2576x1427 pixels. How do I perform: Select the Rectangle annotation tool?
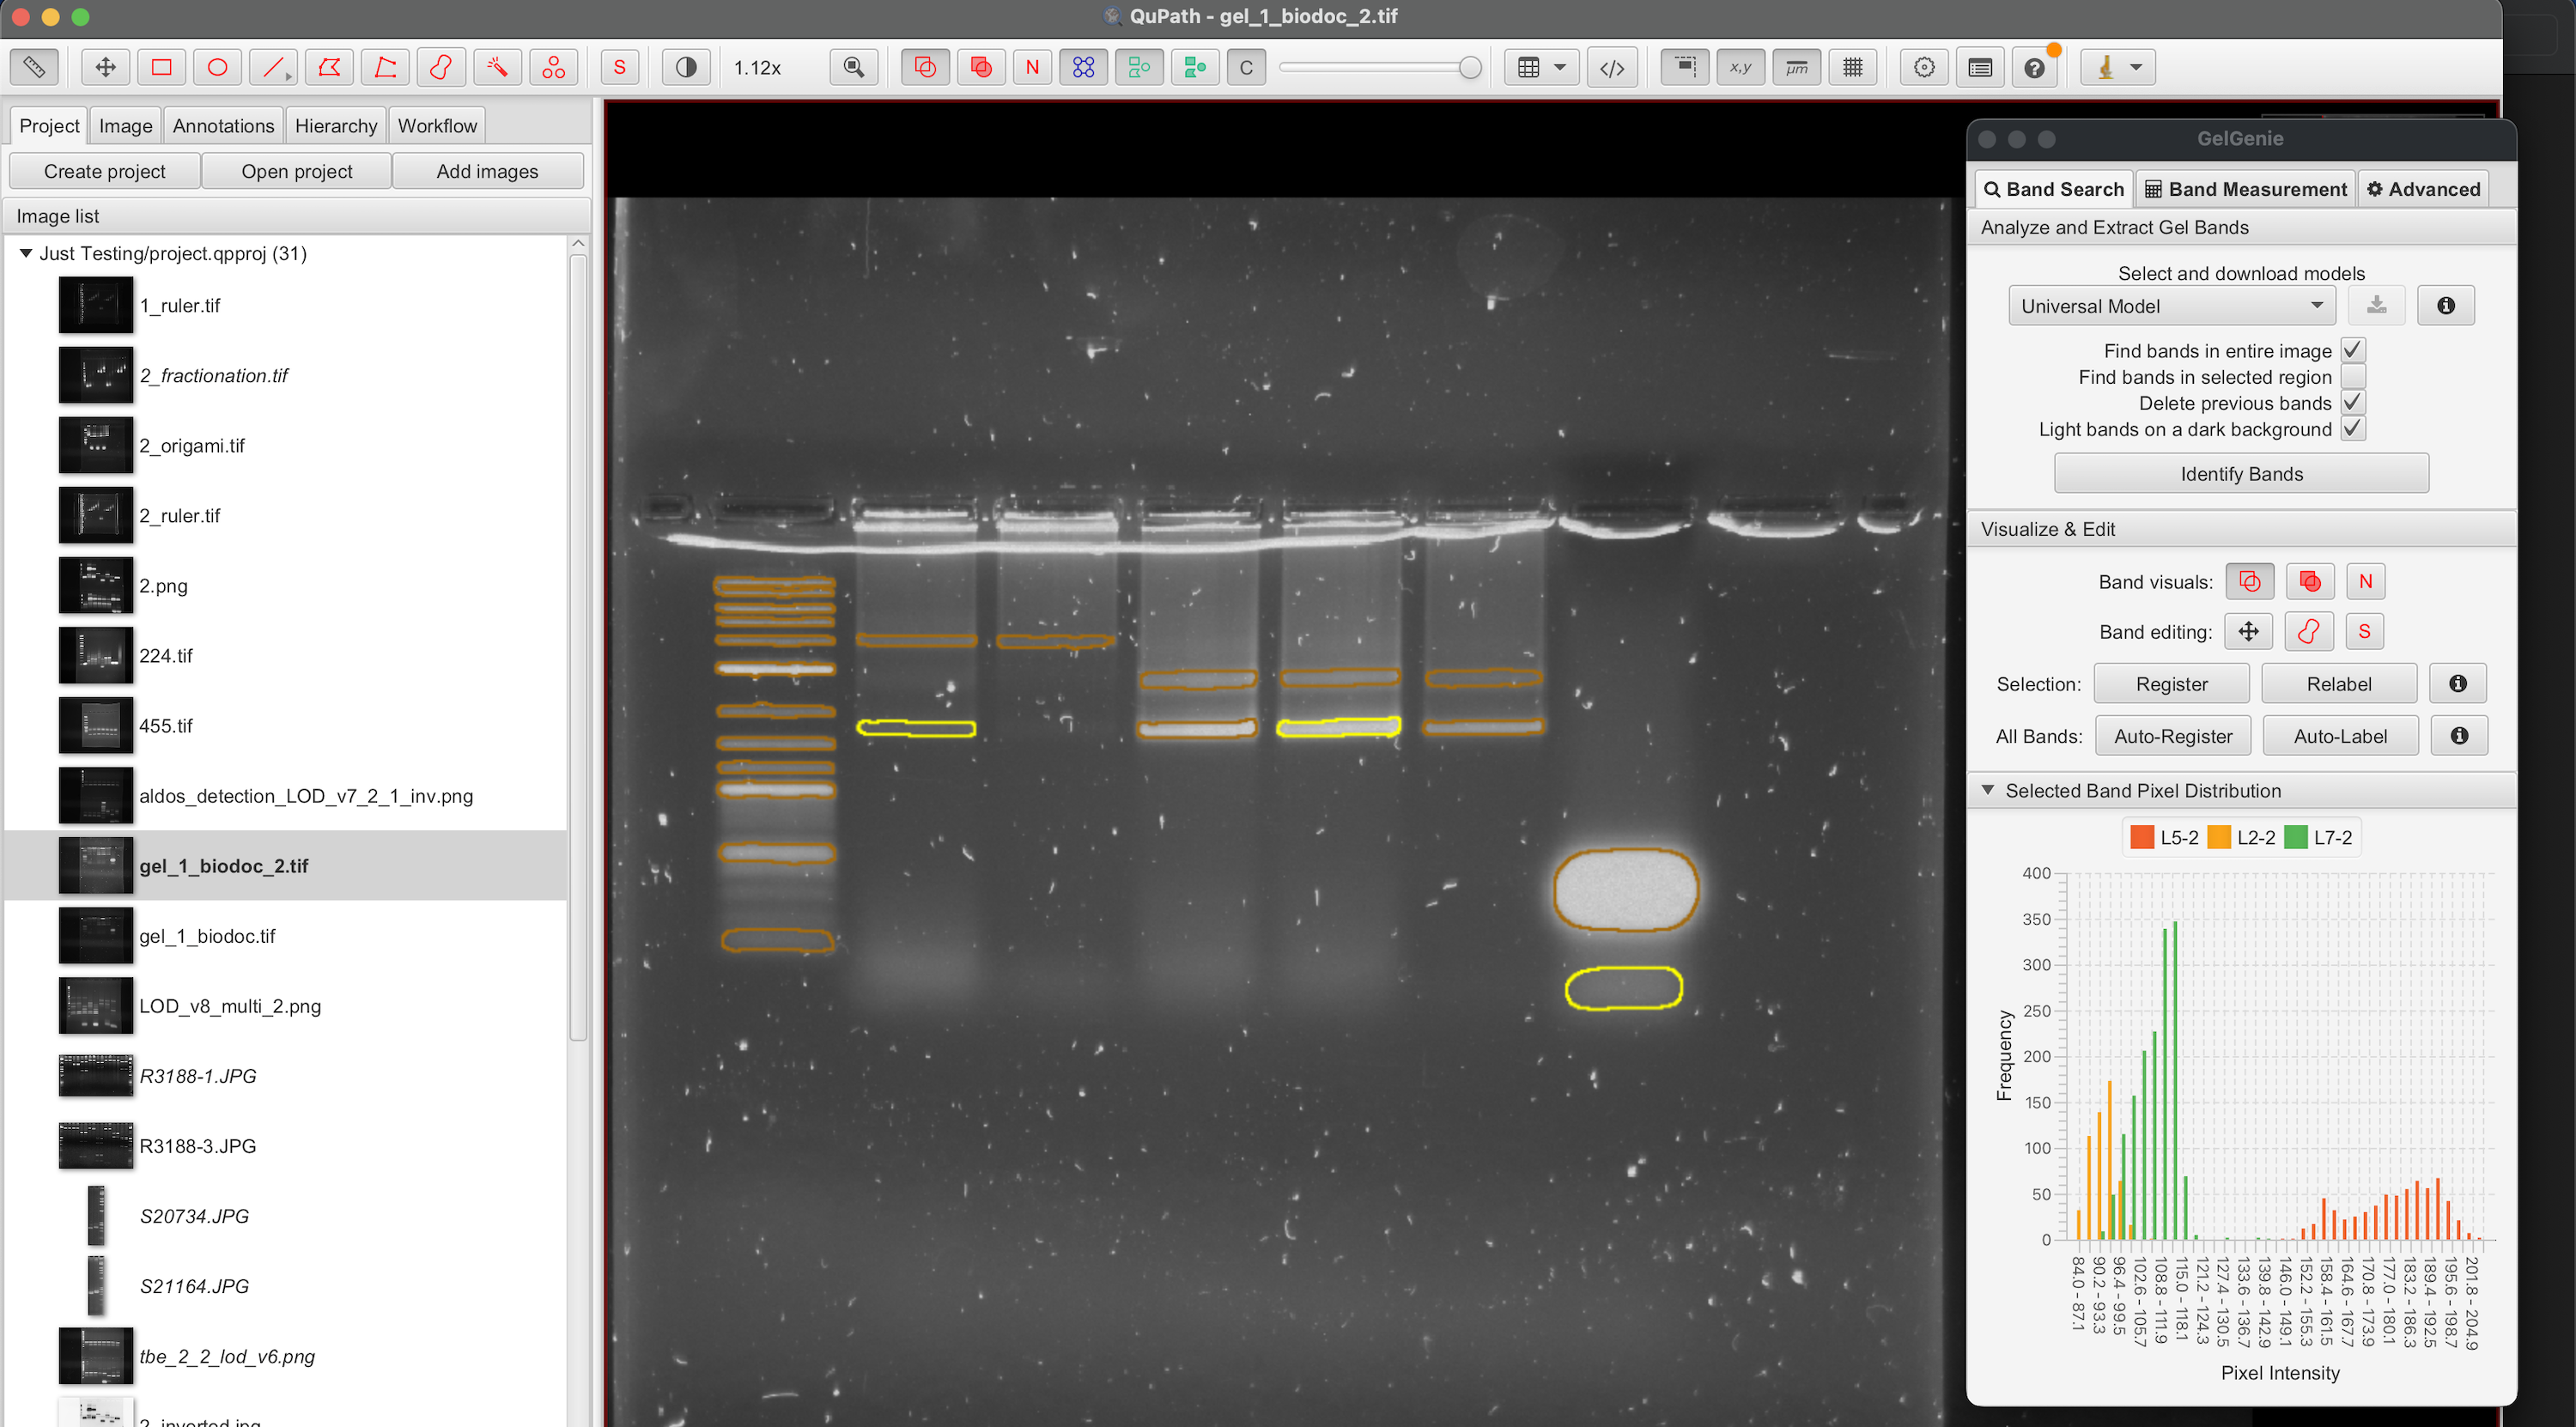tap(161, 67)
